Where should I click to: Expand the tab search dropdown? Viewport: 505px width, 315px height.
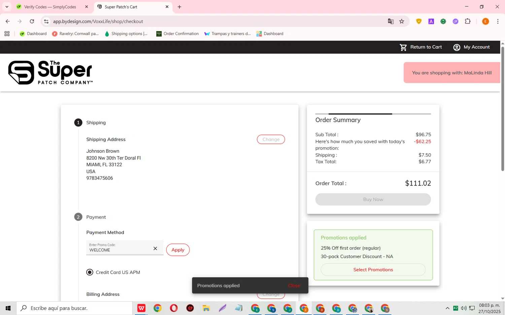click(x=7, y=7)
